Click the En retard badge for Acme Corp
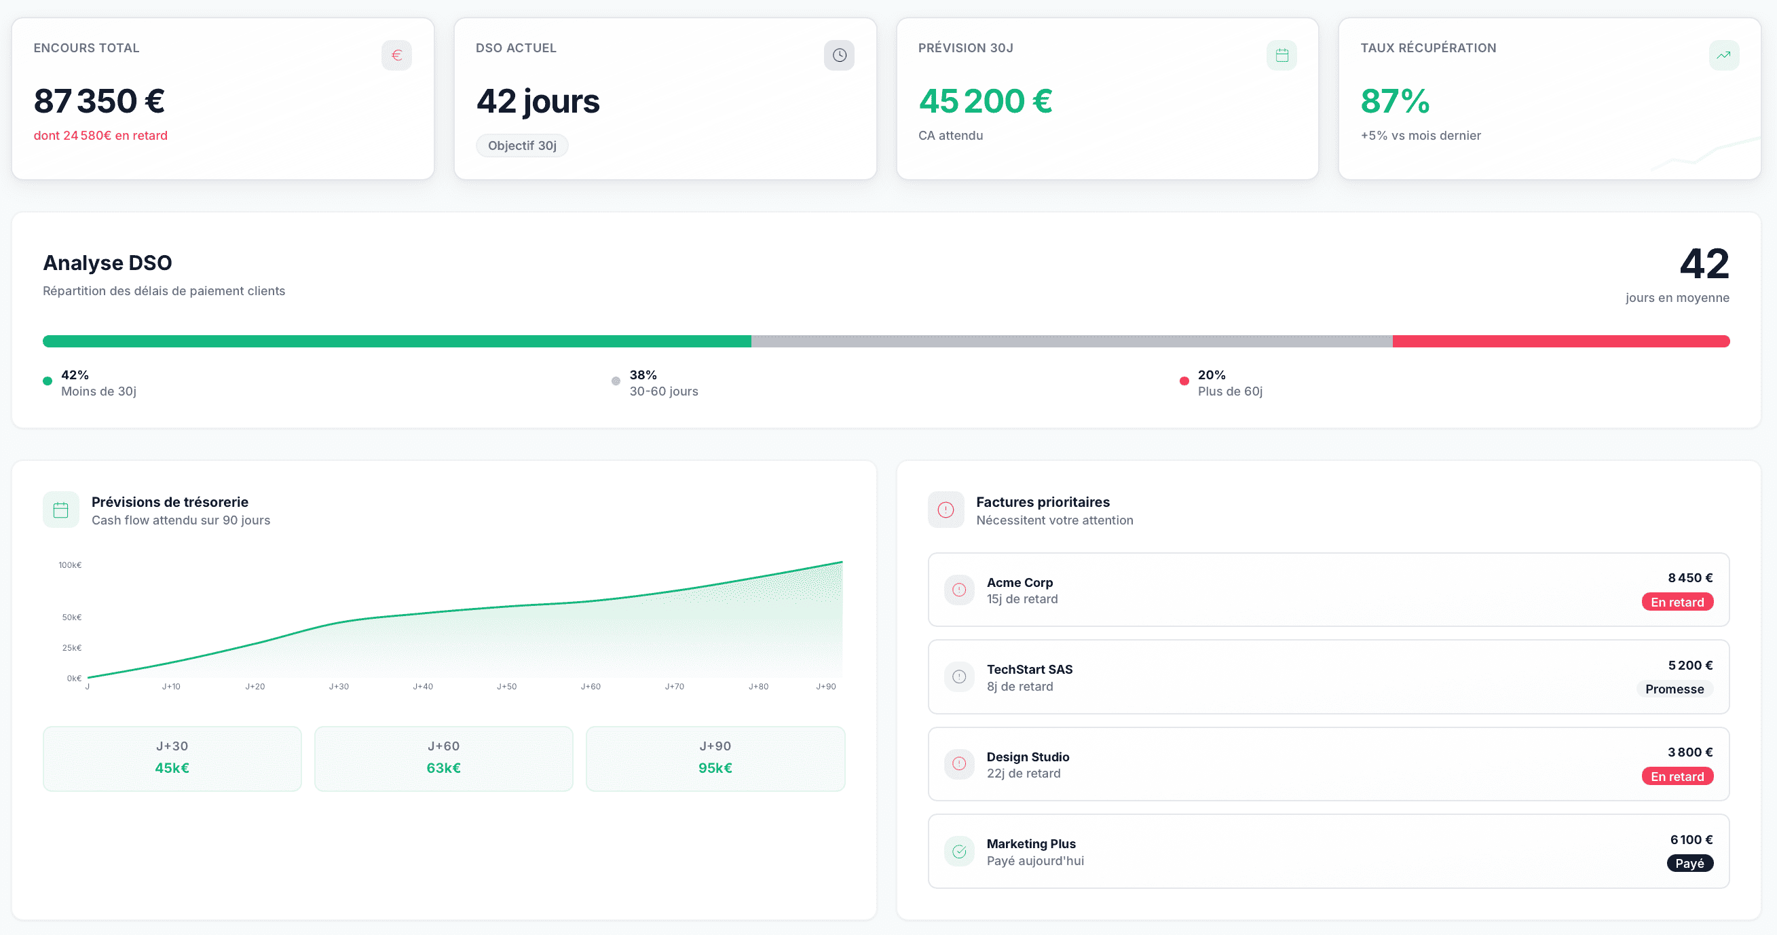 1677,602
